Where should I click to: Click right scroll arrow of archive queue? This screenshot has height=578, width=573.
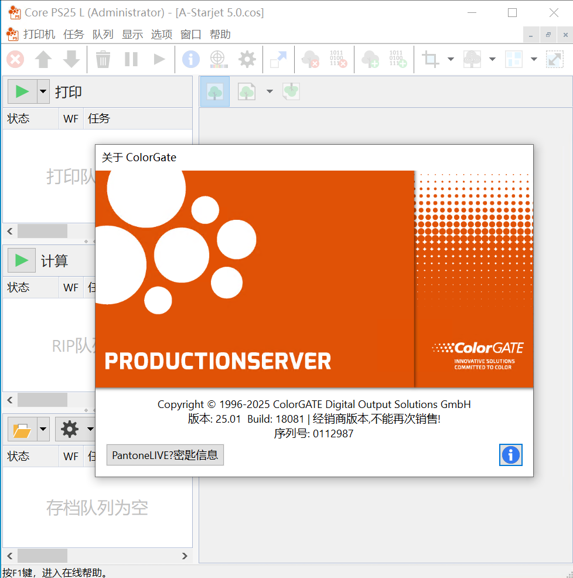[x=185, y=556]
